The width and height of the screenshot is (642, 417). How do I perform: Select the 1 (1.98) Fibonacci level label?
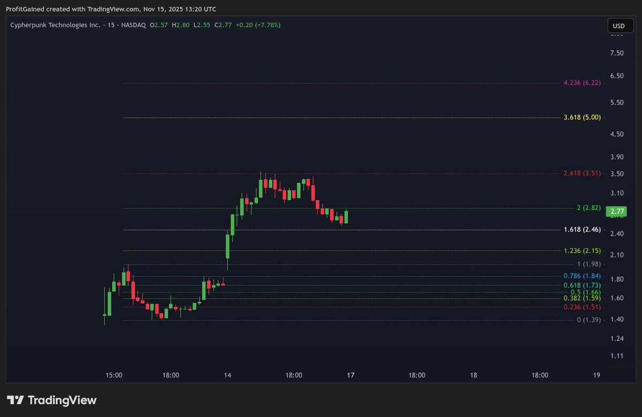pos(588,264)
